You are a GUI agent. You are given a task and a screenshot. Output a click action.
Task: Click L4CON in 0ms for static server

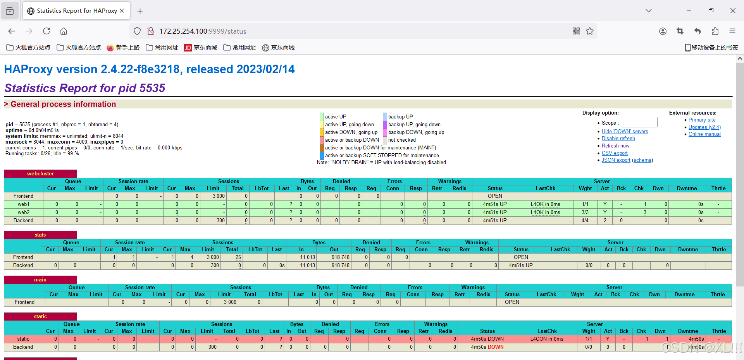pos(547,339)
